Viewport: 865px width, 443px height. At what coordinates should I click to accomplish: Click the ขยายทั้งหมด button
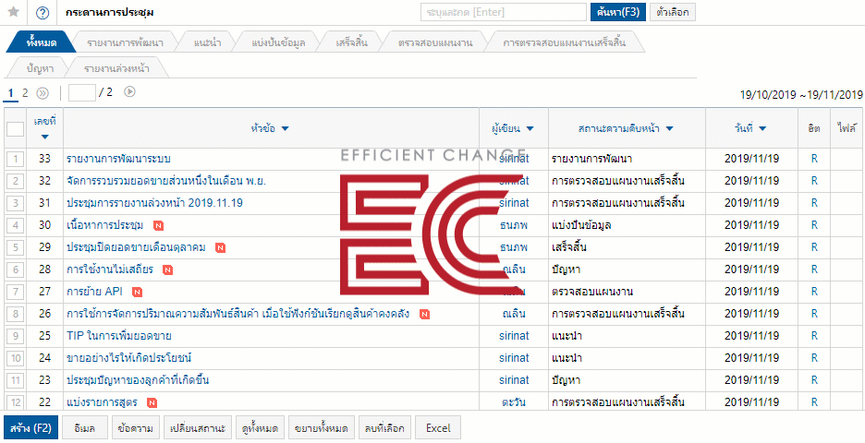click(321, 428)
